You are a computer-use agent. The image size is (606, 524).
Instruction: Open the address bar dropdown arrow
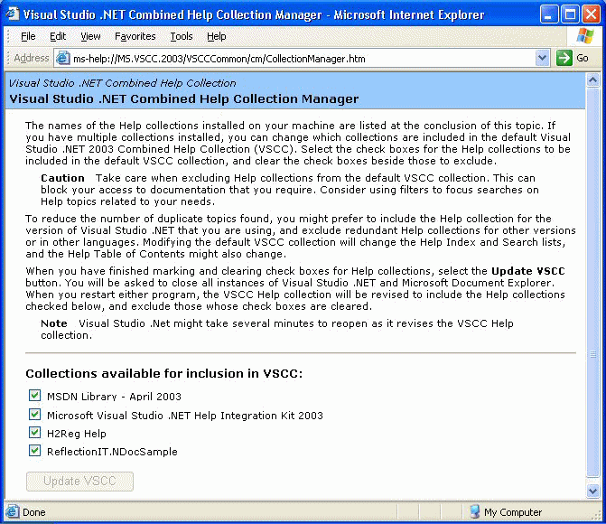click(x=542, y=58)
